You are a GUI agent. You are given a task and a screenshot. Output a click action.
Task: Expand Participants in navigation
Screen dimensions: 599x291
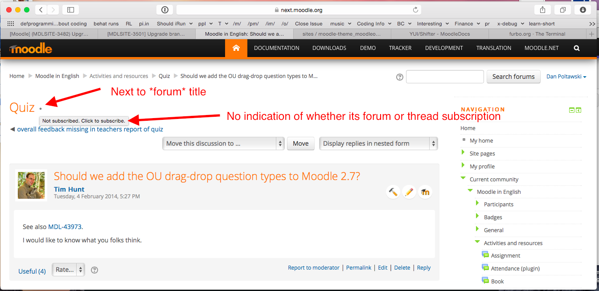coord(478,204)
